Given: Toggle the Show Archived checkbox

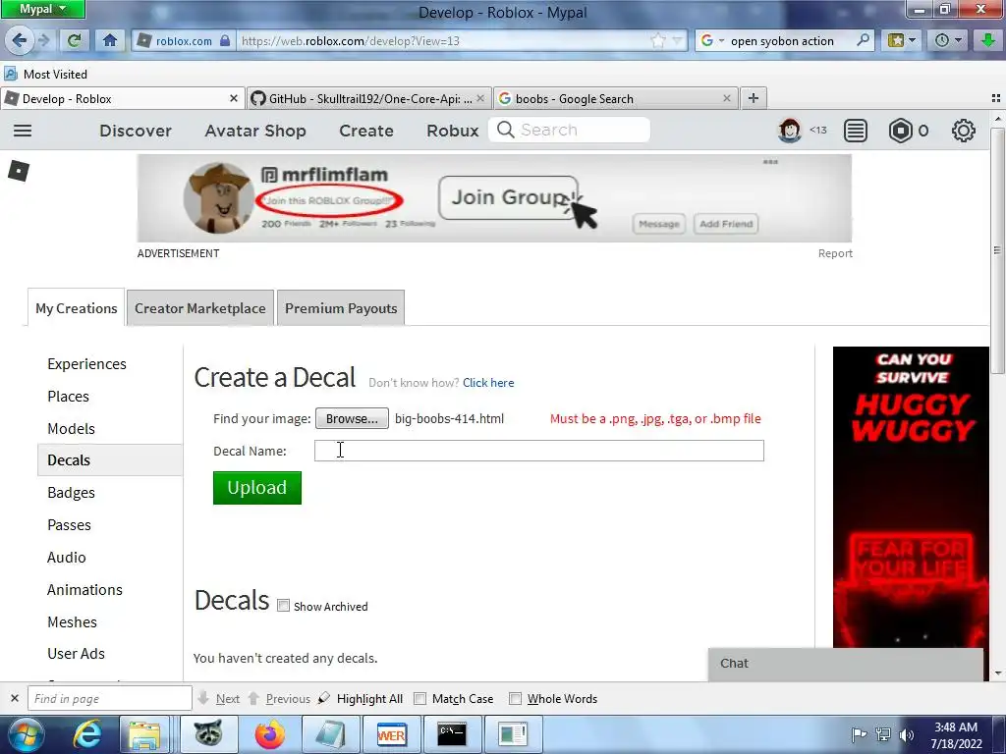Looking at the screenshot, I should (283, 605).
